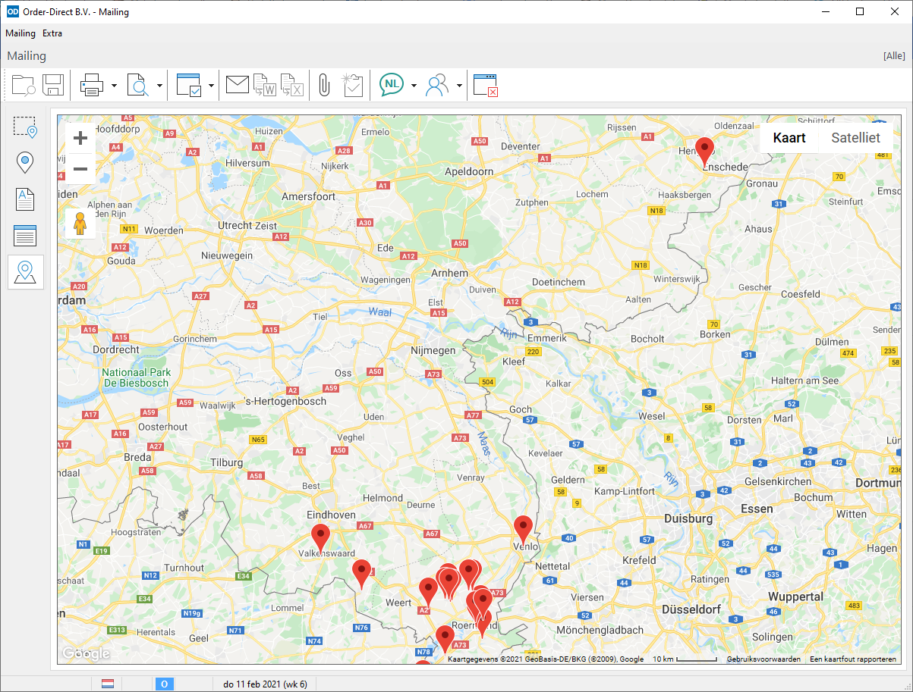The image size is (913, 692).
Task: Open the list form sidebar icon
Action: tap(26, 235)
